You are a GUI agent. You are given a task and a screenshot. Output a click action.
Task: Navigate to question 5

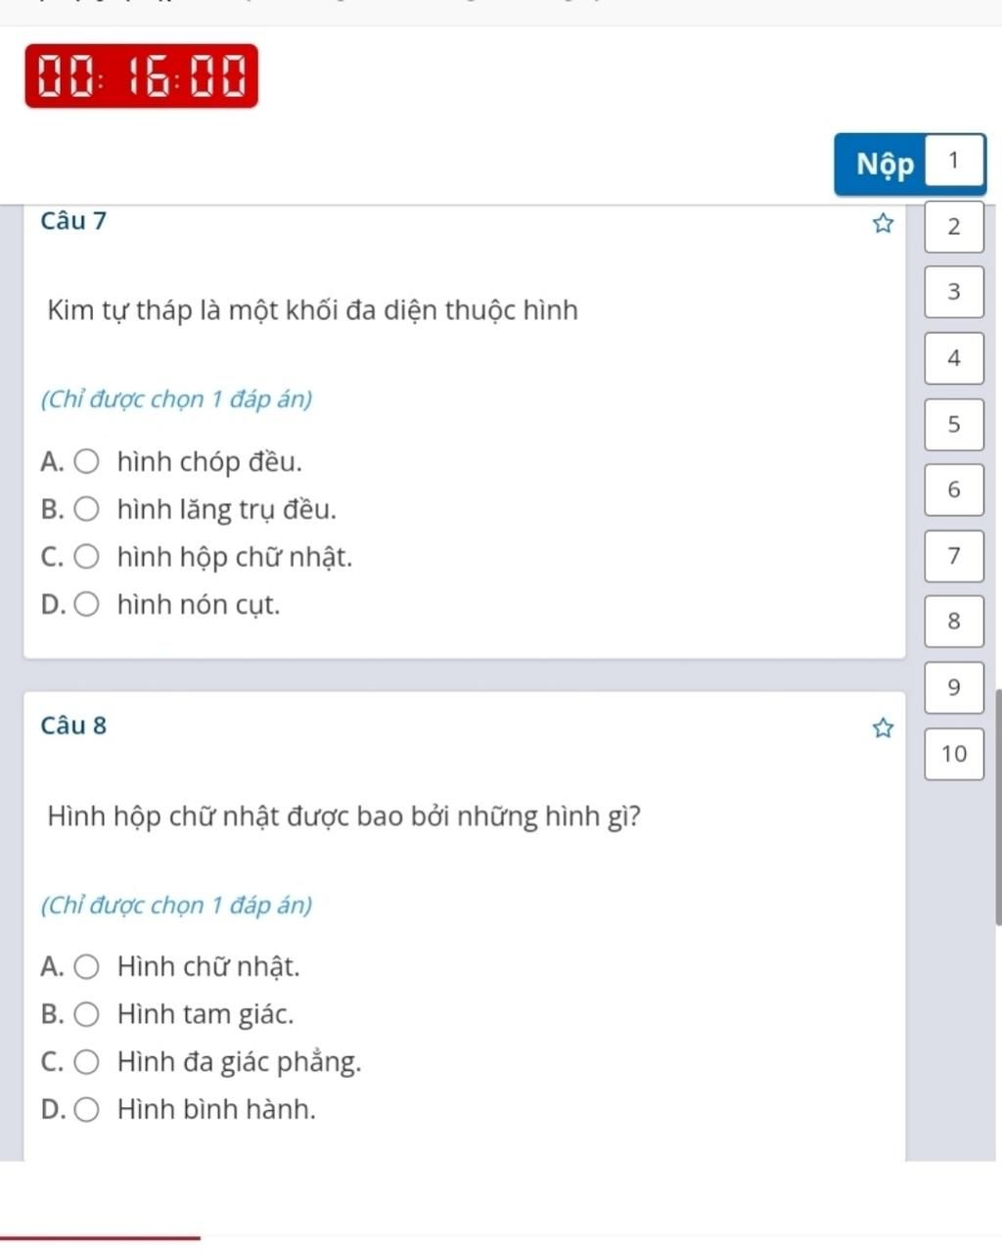[x=954, y=424]
